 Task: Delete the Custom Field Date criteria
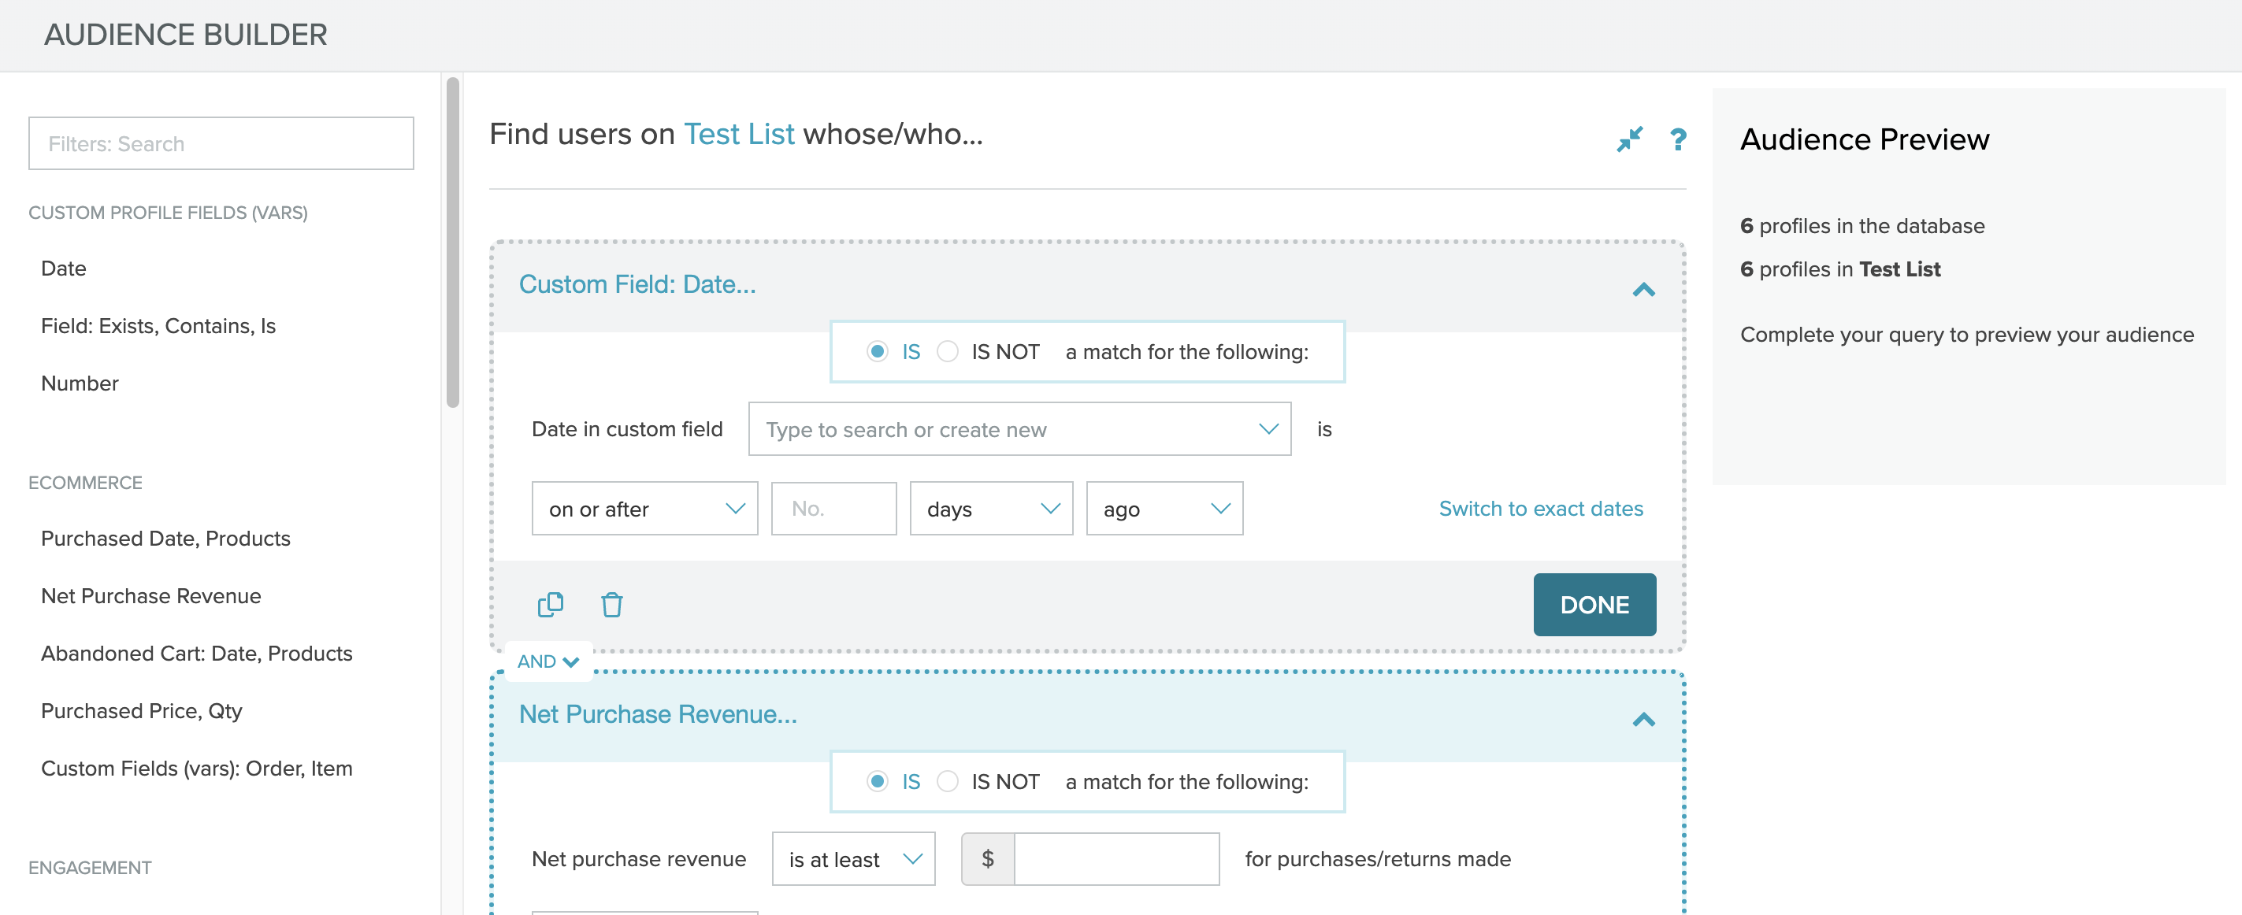(611, 604)
